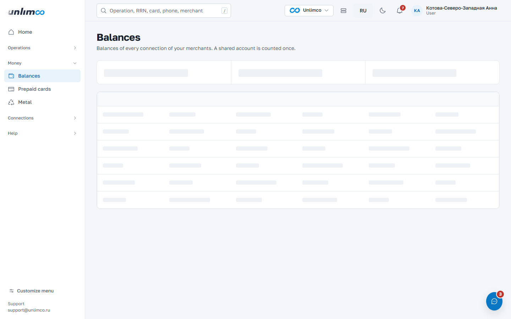511x319 pixels.
Task: Open the Metal page
Action: tap(42, 102)
